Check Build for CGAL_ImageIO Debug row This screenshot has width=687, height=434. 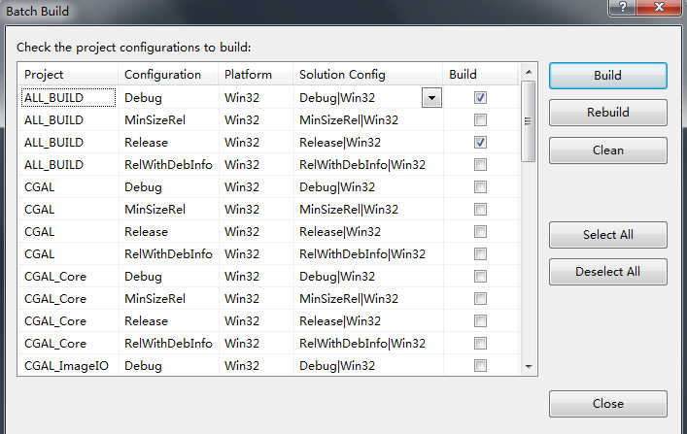[480, 365]
